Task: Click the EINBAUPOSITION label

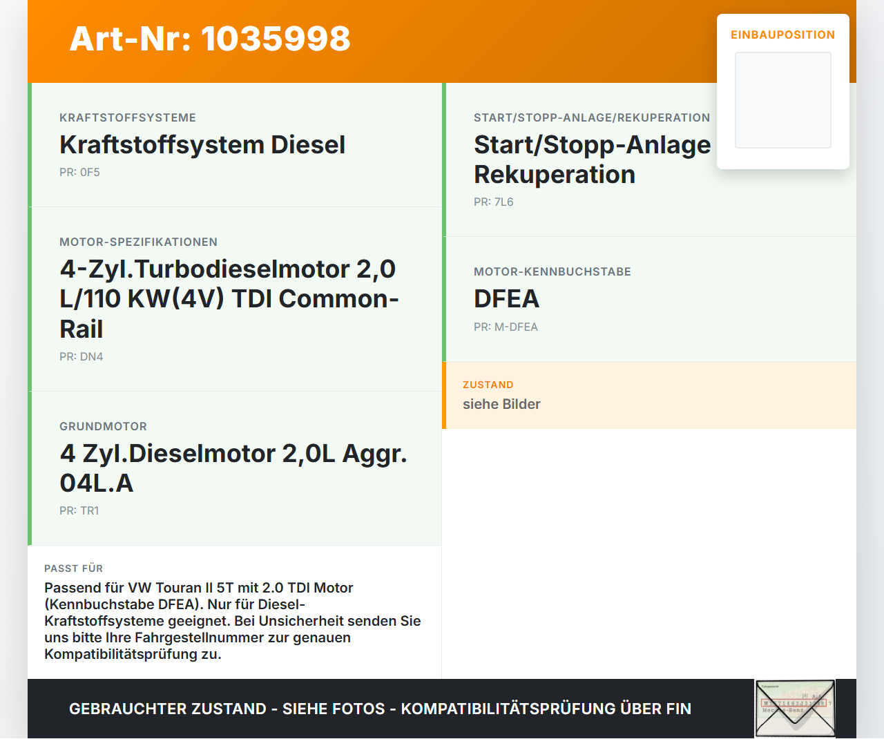Action: coord(783,35)
